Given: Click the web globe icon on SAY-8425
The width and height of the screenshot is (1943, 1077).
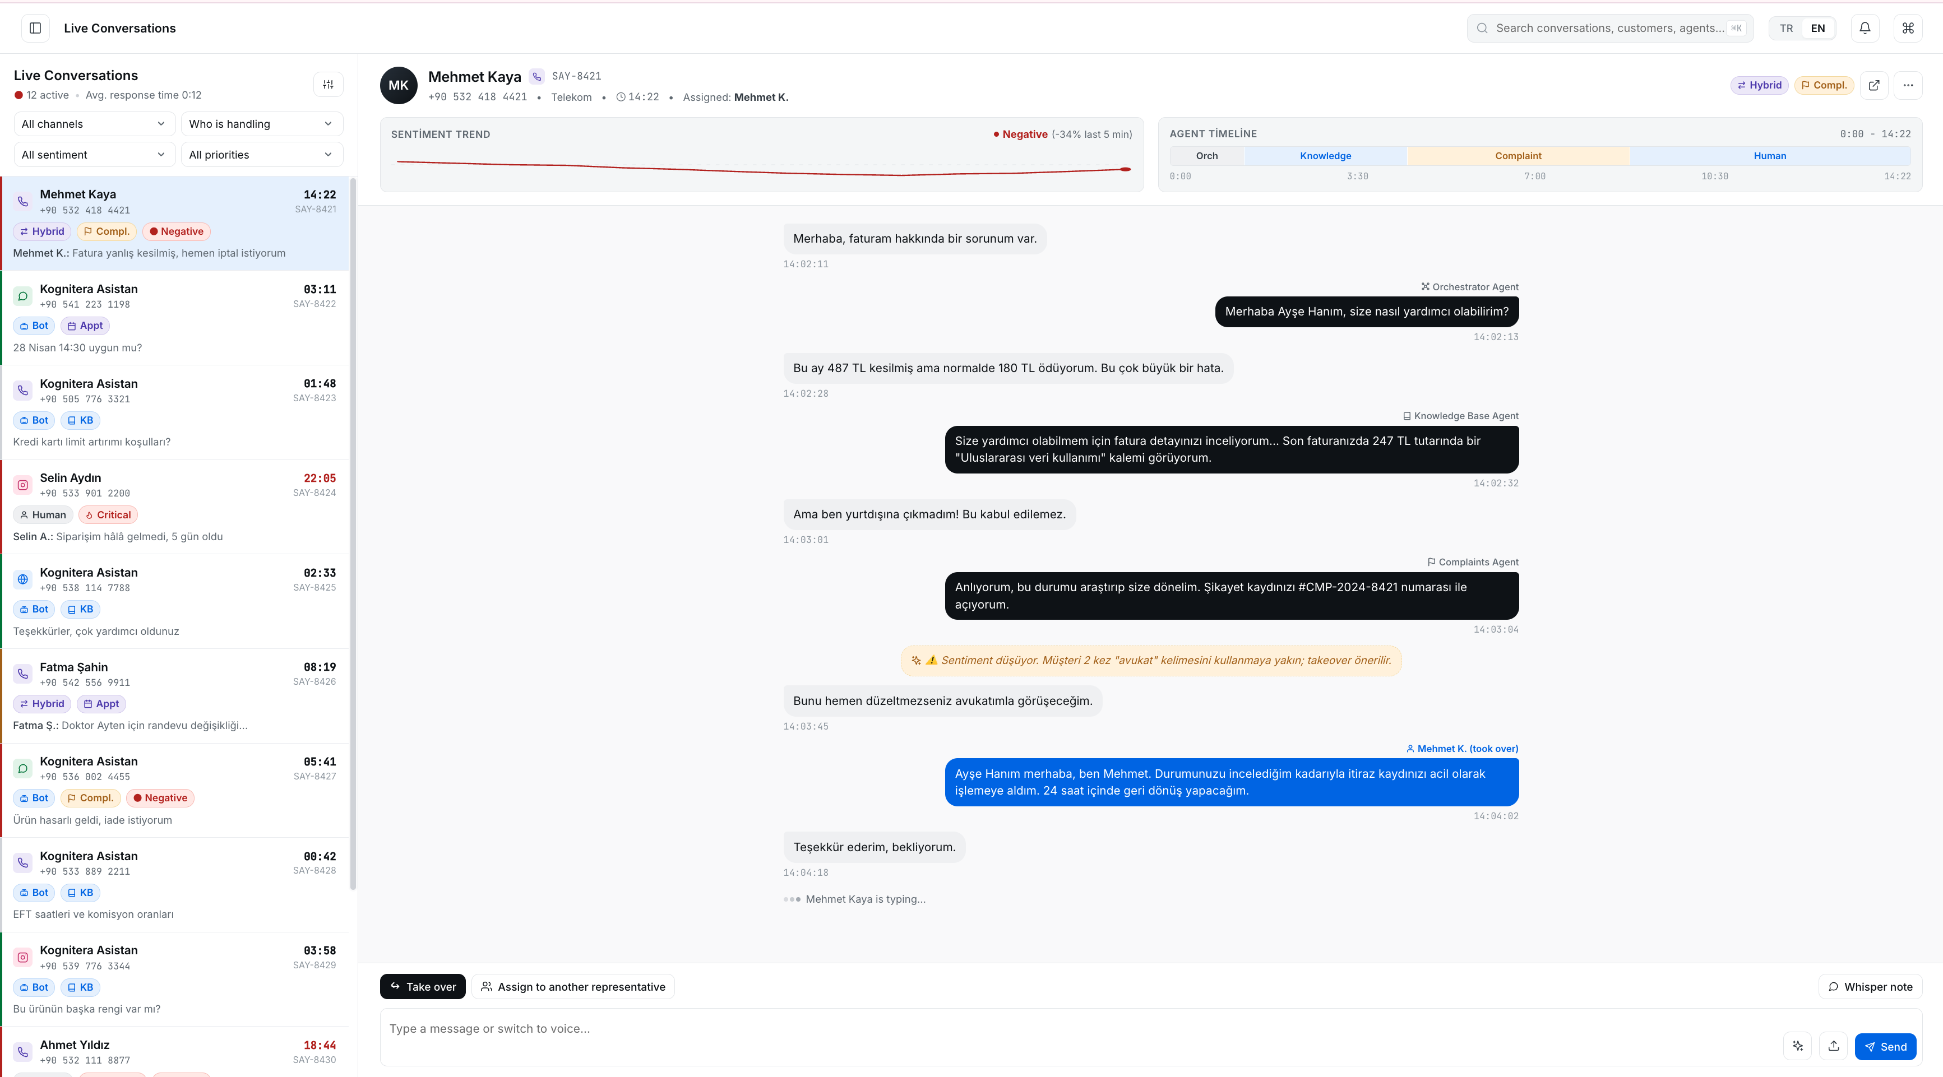Looking at the screenshot, I should [x=22, y=579].
